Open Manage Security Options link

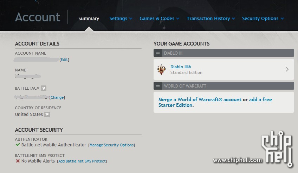coord(111,145)
